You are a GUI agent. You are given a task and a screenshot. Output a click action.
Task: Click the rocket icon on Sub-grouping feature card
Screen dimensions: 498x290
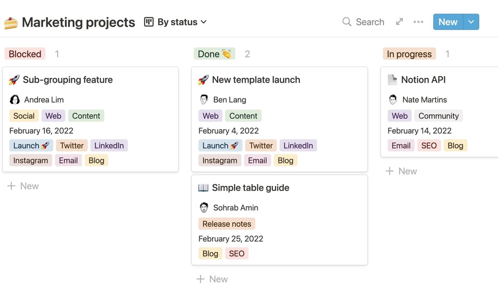point(14,80)
